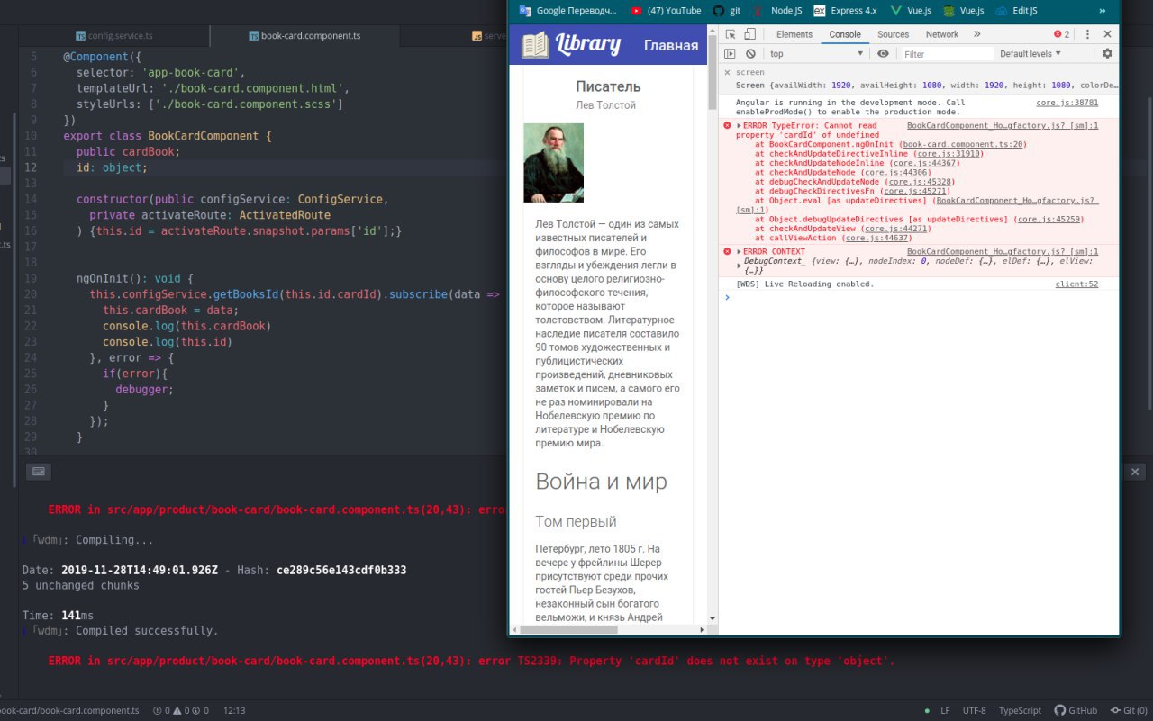Screen dimensions: 1153x721
Task: Open the git bookmark
Action: click(x=727, y=11)
